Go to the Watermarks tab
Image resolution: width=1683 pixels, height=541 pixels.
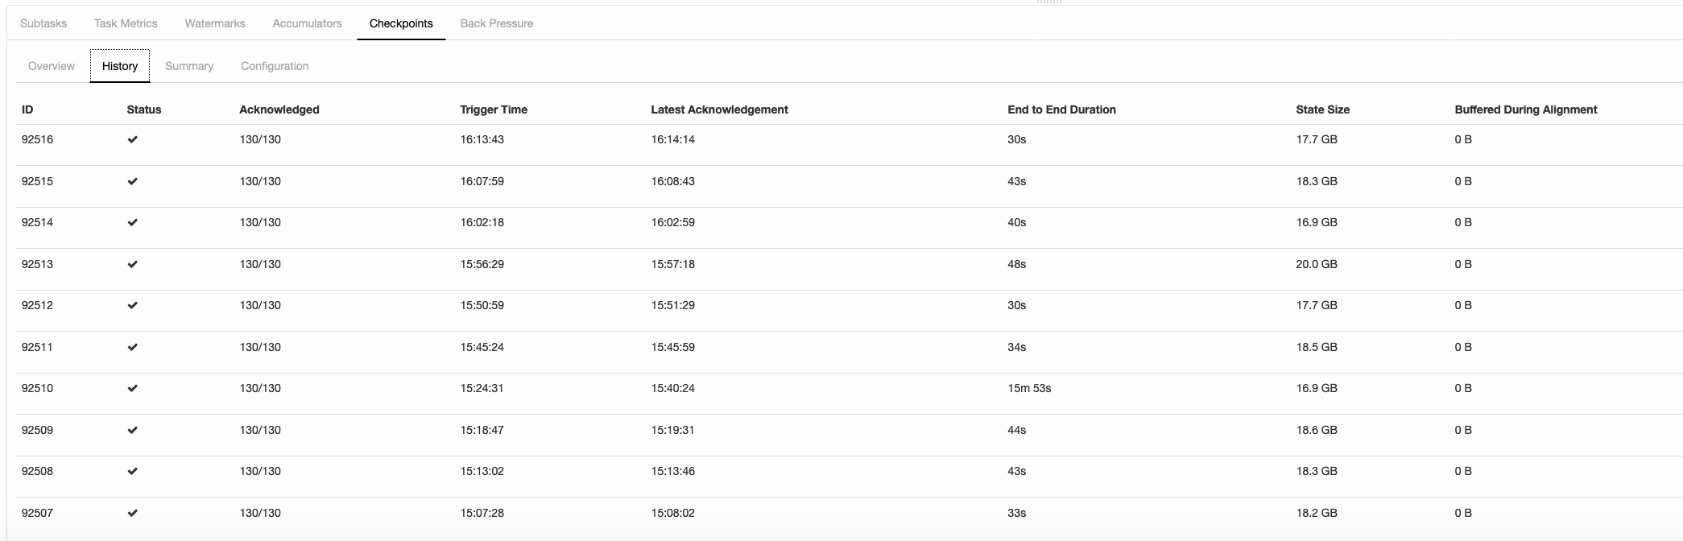(x=215, y=23)
